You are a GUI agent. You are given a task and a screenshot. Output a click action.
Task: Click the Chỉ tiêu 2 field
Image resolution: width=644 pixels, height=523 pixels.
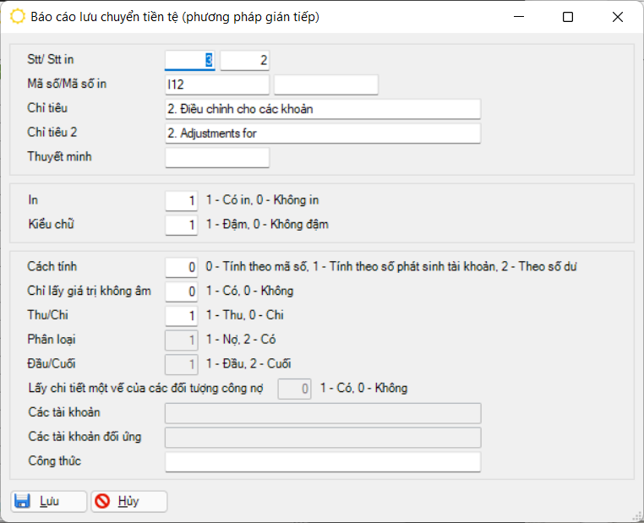(x=323, y=133)
